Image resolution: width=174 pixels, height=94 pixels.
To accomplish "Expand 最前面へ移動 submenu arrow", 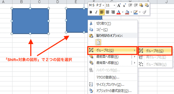I will click(x=134, y=57).
